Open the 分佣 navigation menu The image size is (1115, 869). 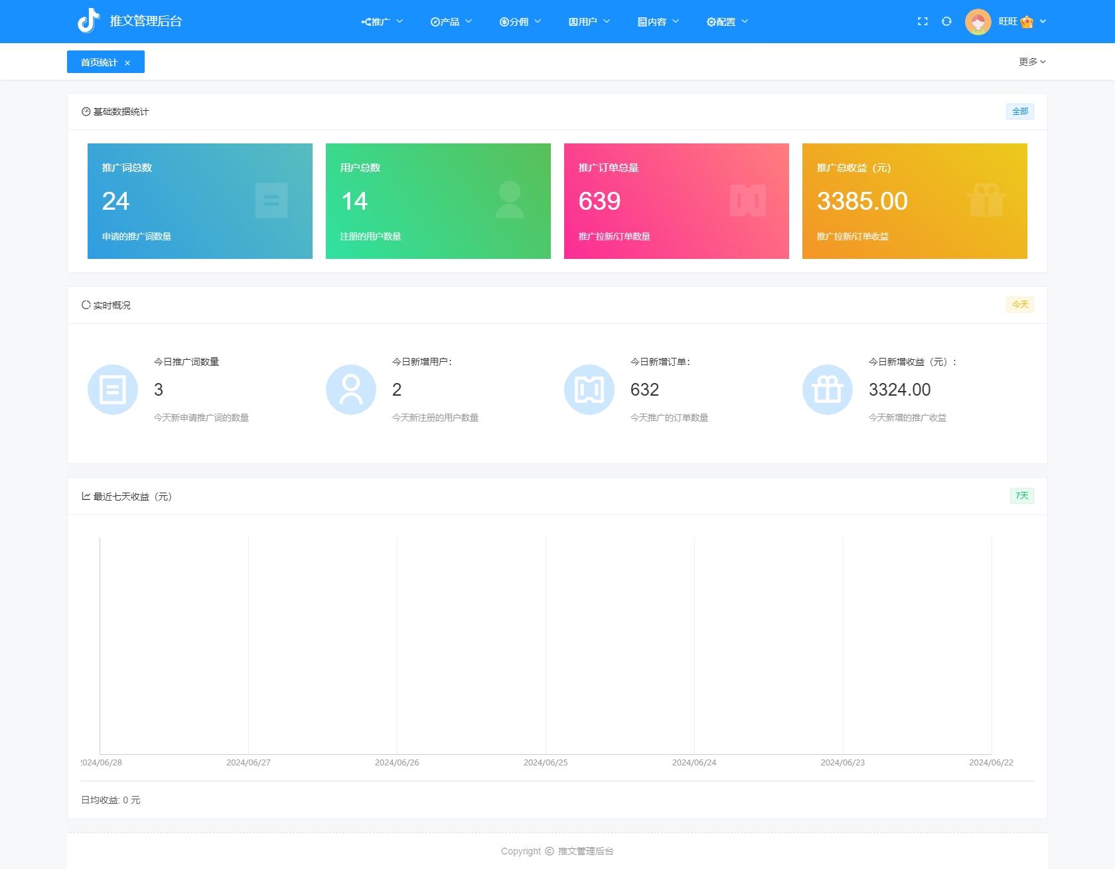pos(520,22)
